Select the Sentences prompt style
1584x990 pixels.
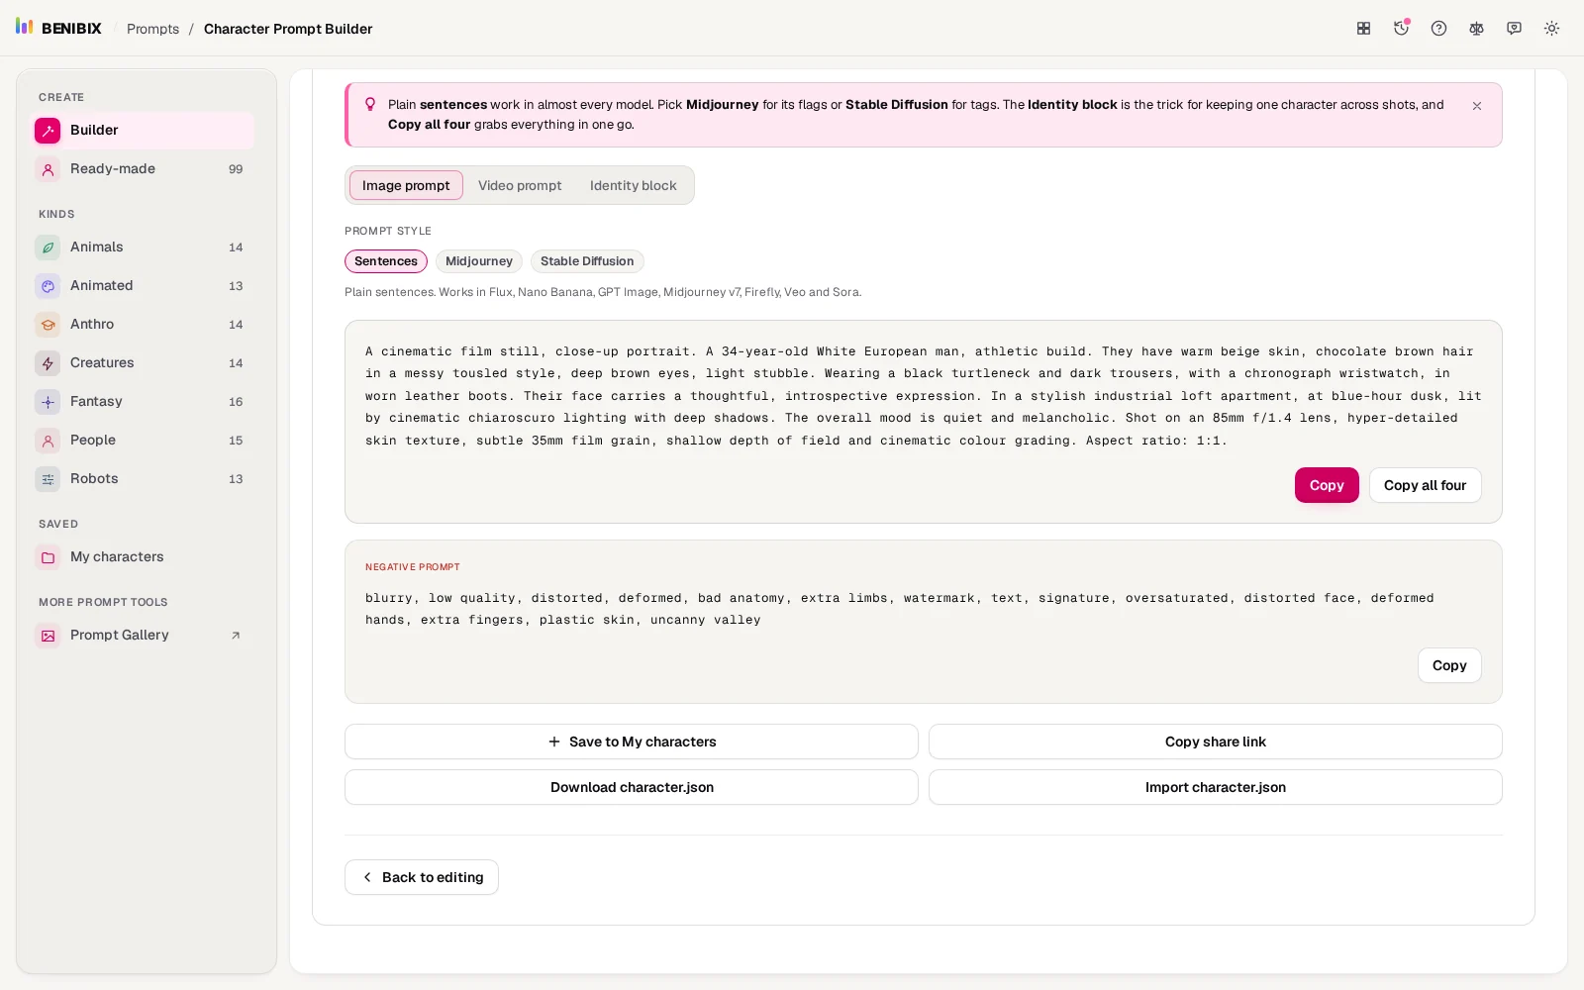click(386, 261)
